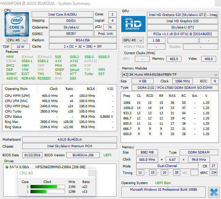Screen dimensions: 221x199
Task: Click the Skylake-U codename field
Action: tap(71, 27)
